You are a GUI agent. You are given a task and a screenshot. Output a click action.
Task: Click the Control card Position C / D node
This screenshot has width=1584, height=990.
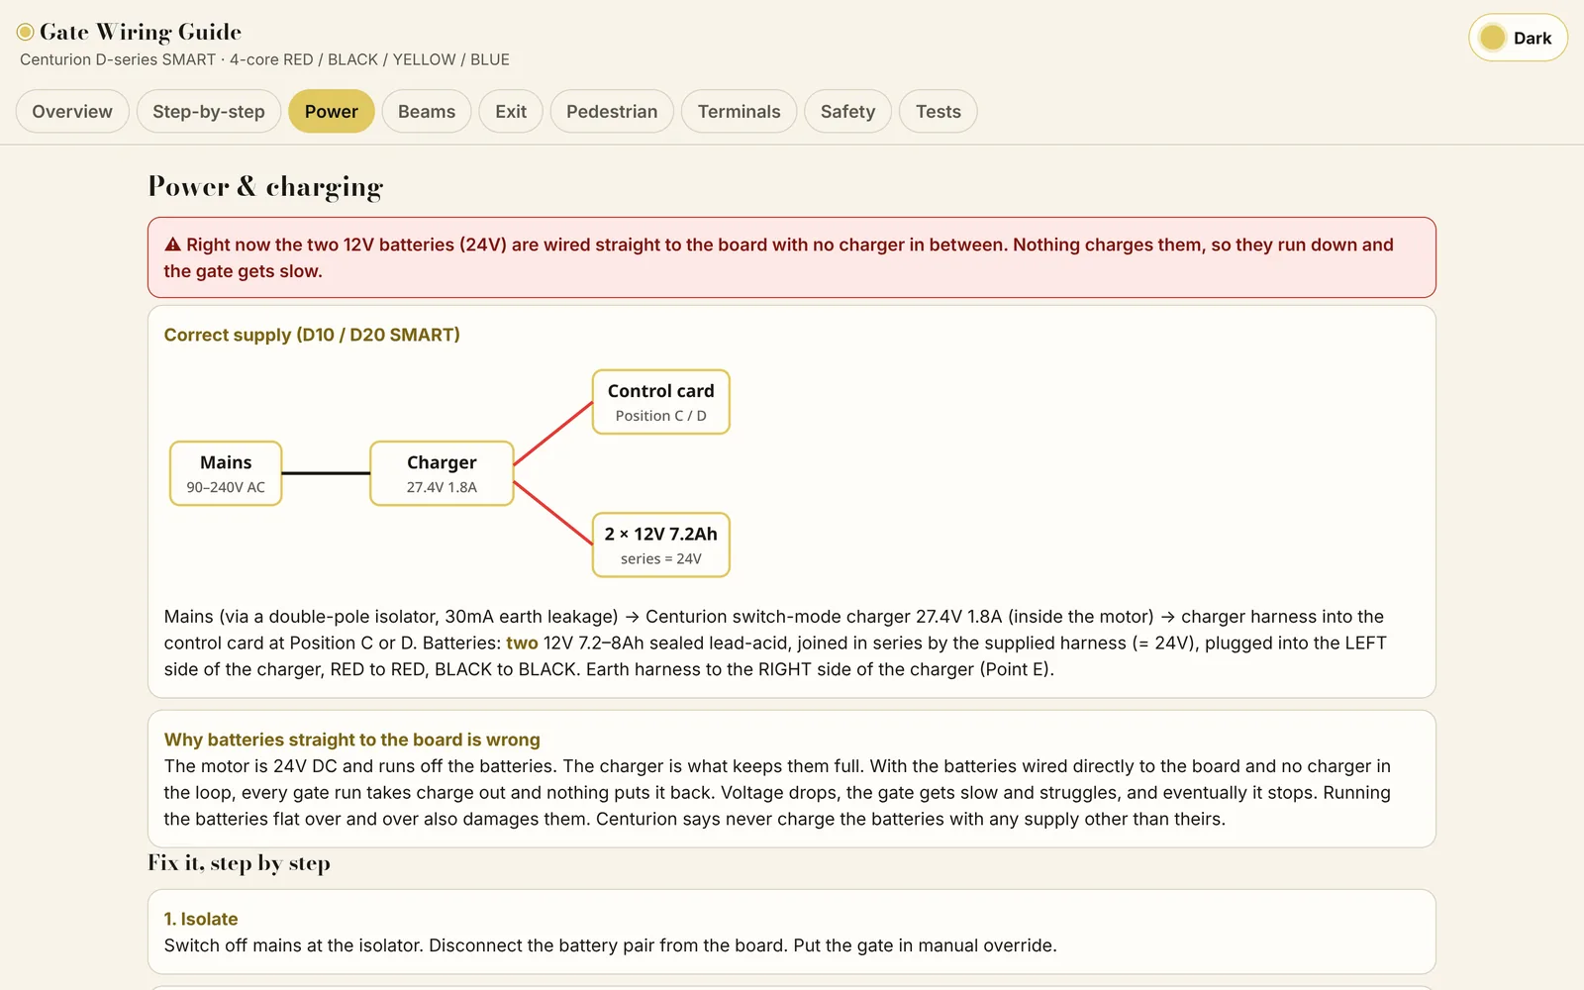click(x=661, y=402)
